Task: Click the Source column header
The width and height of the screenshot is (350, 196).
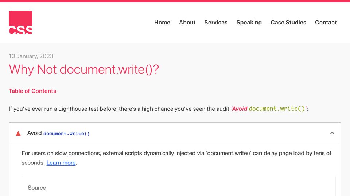Action: pos(37,188)
